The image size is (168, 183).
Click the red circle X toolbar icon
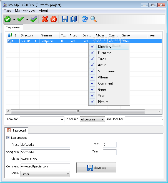[x=54, y=19]
